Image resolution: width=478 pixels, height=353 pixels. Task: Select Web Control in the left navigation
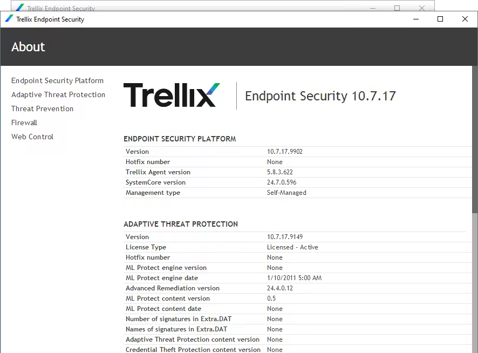pos(32,137)
